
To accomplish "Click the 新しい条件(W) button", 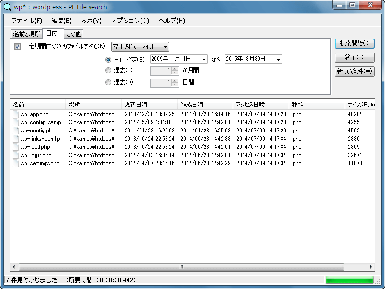I will 355,71.
